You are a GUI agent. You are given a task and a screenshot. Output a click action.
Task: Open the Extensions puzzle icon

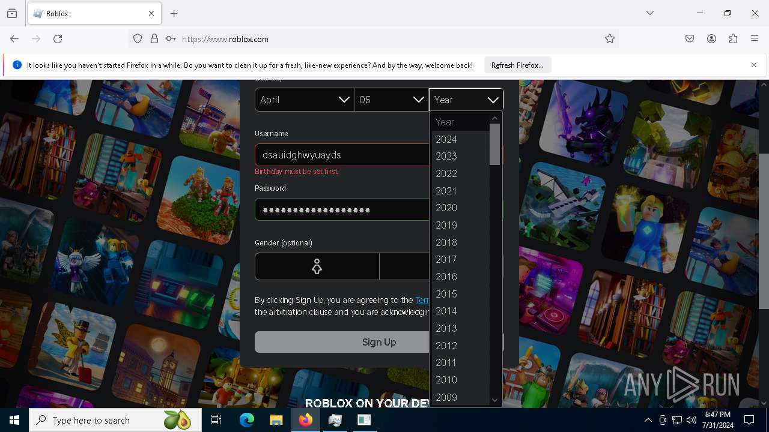click(x=733, y=39)
